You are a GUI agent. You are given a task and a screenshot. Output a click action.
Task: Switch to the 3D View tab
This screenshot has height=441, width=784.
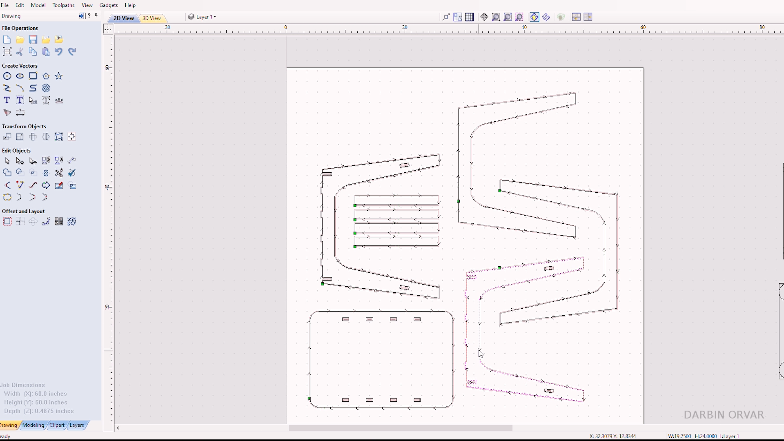[x=151, y=18]
